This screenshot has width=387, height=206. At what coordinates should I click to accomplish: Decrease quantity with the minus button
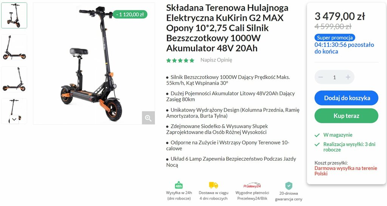coord(320,77)
